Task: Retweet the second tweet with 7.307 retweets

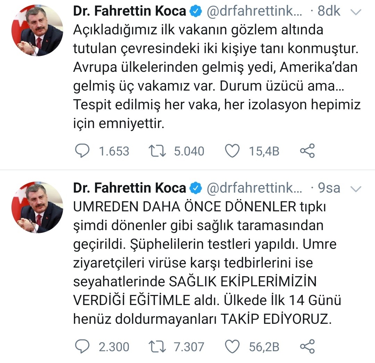Action: 157,347
